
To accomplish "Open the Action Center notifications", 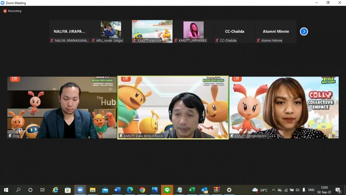I will [x=338, y=190].
